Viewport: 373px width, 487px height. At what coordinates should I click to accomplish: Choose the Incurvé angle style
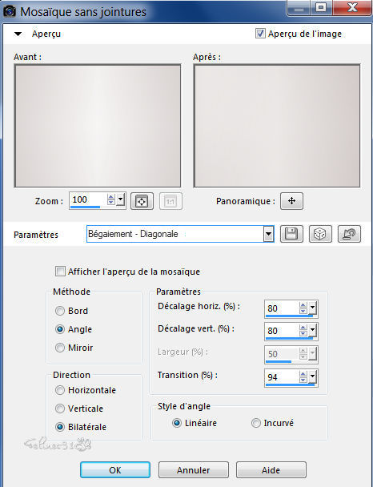click(255, 423)
